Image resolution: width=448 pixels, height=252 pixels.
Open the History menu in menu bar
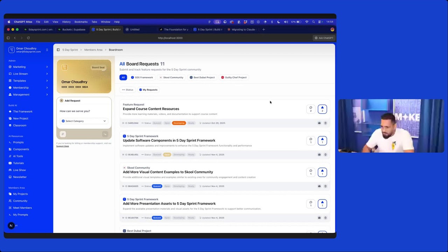point(66,22)
